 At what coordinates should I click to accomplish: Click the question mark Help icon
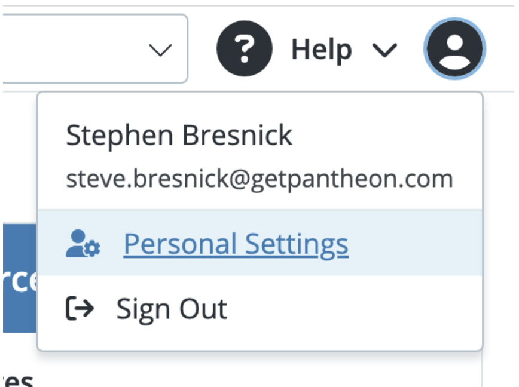pyautogui.click(x=244, y=50)
